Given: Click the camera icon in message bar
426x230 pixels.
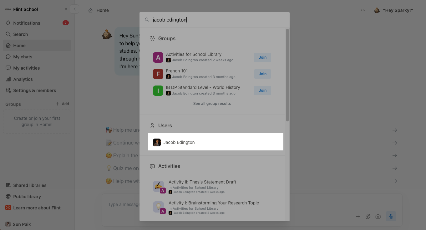Looking at the screenshot, I should click(x=378, y=217).
